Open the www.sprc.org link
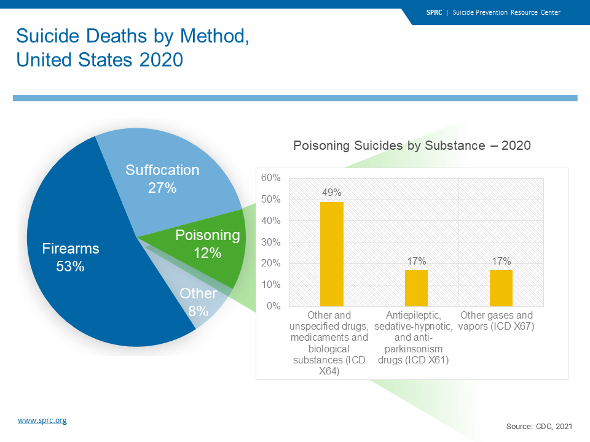Image resolution: width=590 pixels, height=442 pixels. [x=42, y=420]
